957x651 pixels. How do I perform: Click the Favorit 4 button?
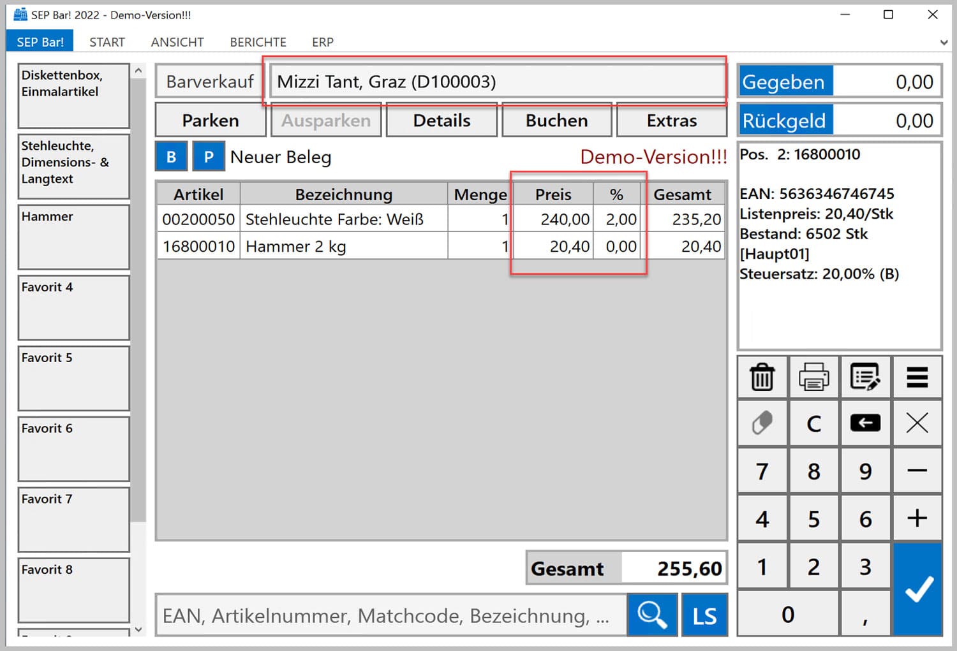tap(74, 308)
